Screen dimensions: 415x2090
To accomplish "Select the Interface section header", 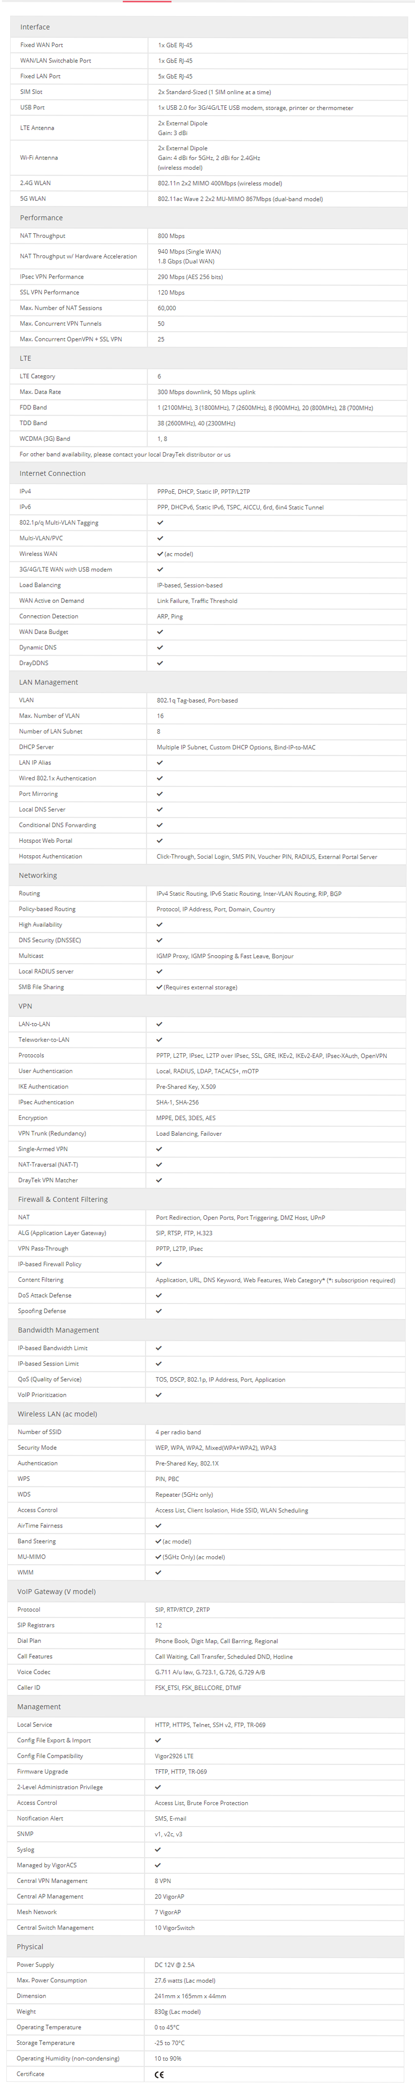I will point(35,27).
